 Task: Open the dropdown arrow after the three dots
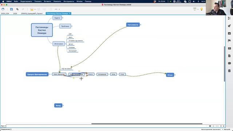[x=59, y=9]
